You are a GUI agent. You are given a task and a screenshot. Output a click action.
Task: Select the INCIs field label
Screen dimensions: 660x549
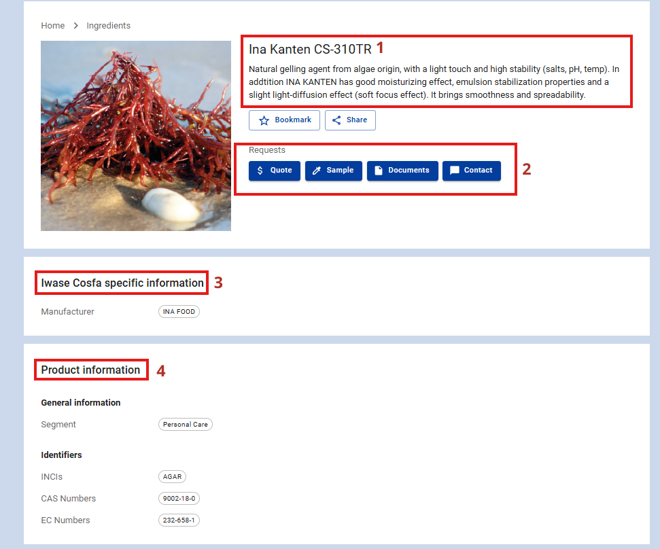(x=52, y=477)
